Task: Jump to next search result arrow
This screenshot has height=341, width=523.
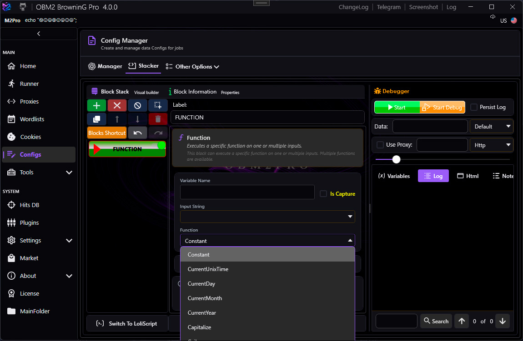Action: point(503,321)
